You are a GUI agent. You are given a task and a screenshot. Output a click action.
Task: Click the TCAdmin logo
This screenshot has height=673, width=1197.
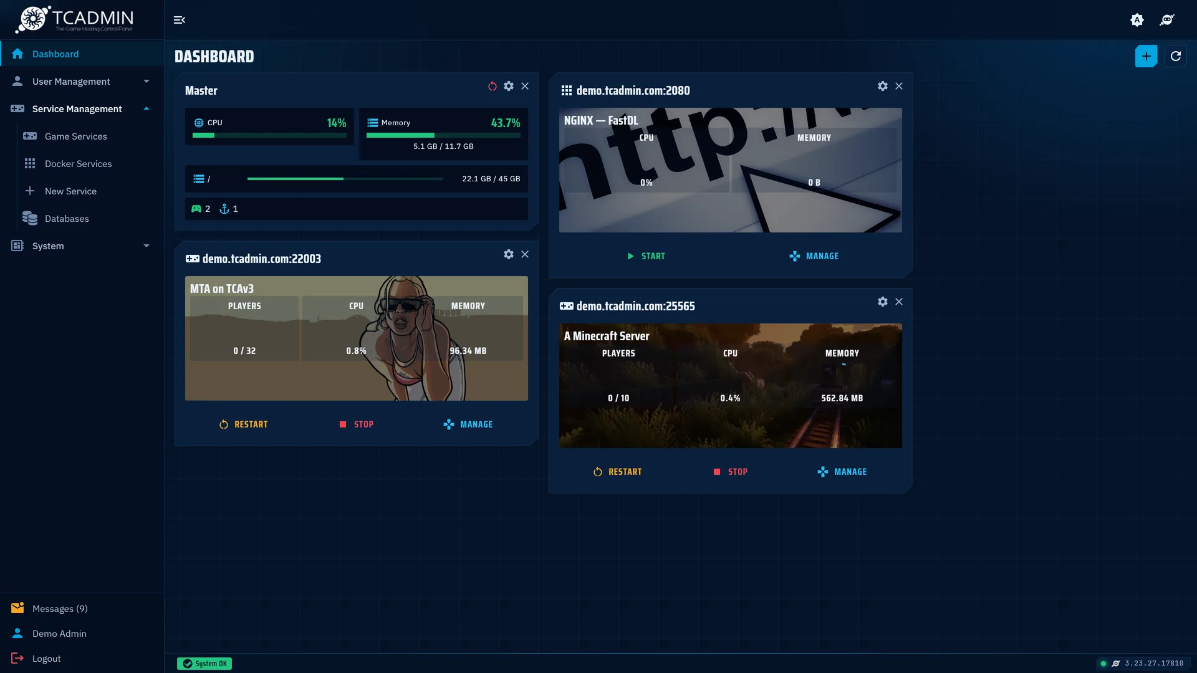click(75, 19)
